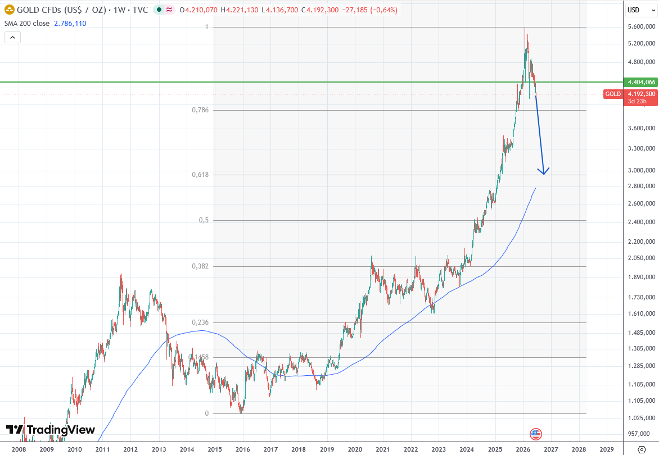Click the 4.192,300 current price label
The width and height of the screenshot is (659, 455).
point(642,94)
